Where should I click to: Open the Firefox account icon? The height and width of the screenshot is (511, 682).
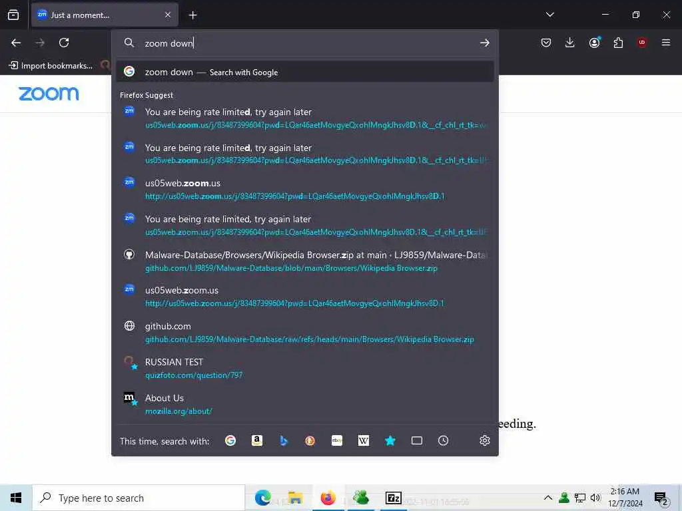595,42
